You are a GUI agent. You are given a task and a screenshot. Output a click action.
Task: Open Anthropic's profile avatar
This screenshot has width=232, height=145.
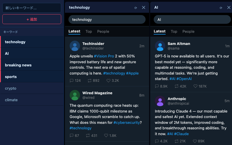pos(160,101)
